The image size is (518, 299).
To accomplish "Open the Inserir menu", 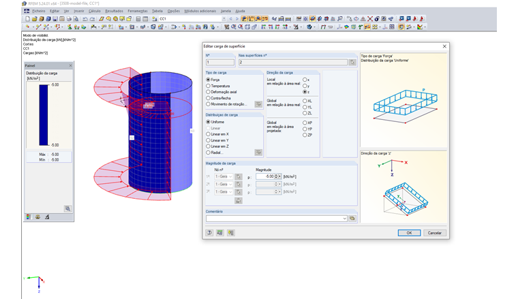I will [x=79, y=11].
